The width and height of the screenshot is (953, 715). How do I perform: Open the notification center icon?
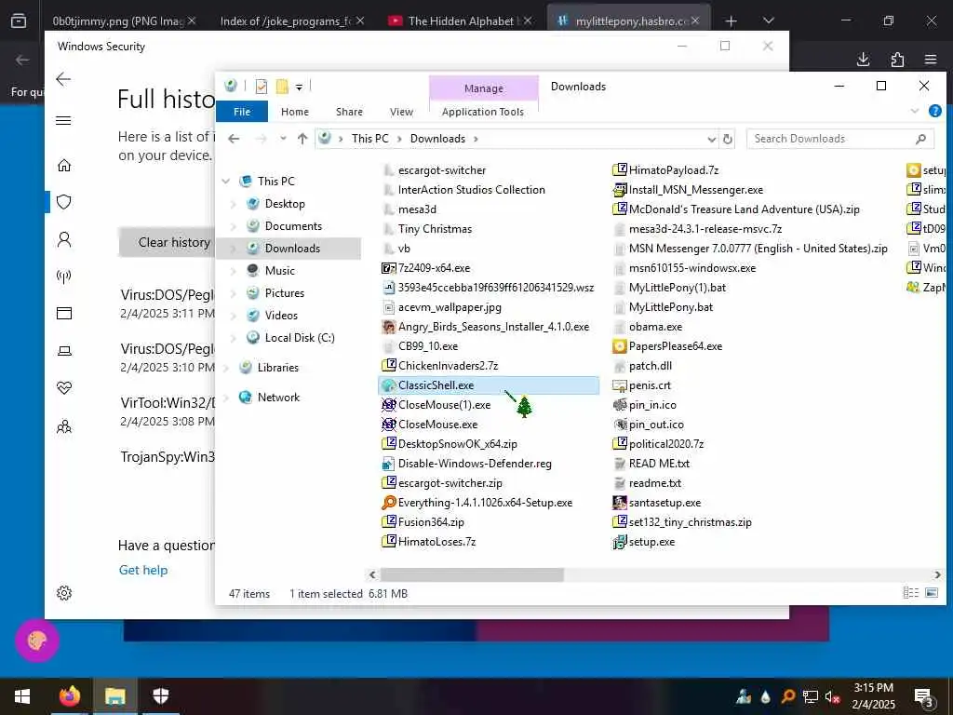(923, 697)
